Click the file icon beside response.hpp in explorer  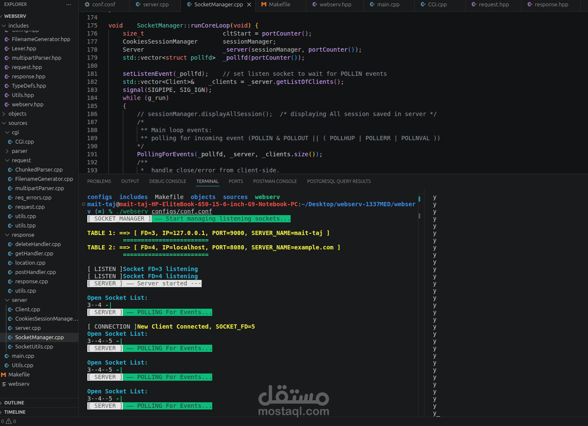pyautogui.click(x=7, y=77)
